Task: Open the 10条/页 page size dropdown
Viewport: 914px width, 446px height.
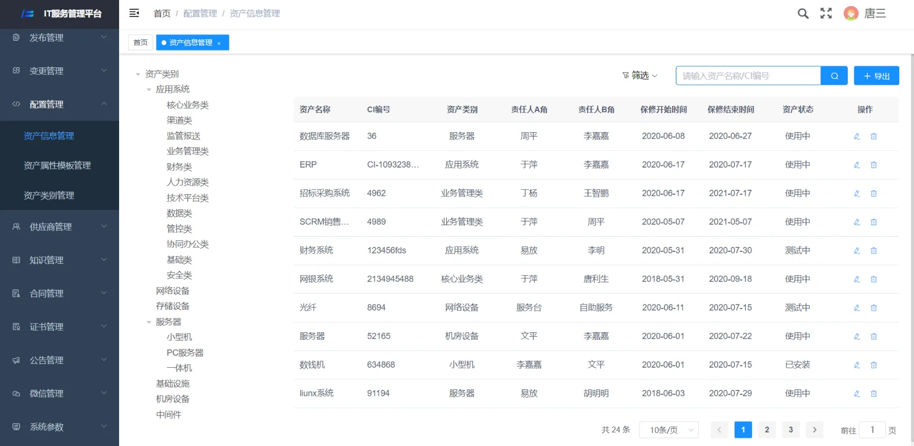Action: tap(669, 430)
